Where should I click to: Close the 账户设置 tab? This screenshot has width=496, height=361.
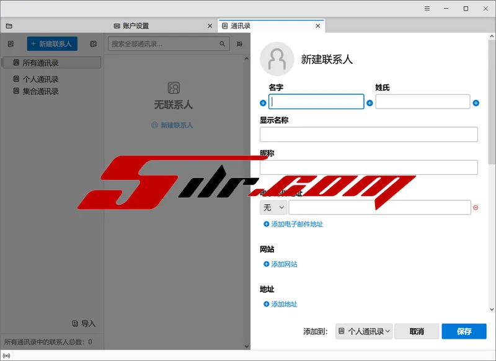(x=210, y=26)
